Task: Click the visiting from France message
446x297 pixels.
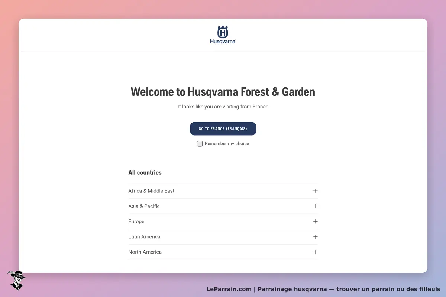Action: 223,107
